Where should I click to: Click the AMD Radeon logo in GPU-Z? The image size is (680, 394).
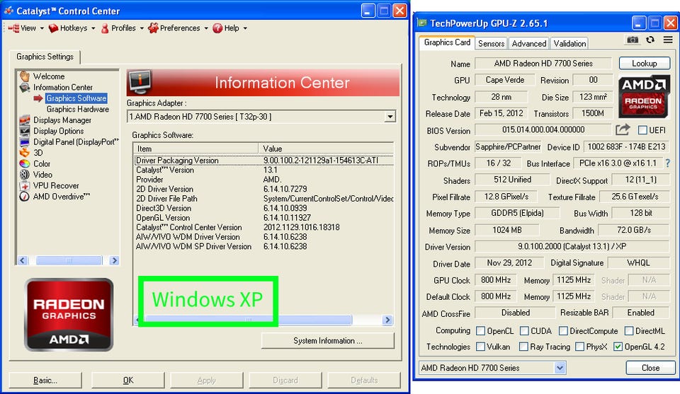[x=644, y=96]
